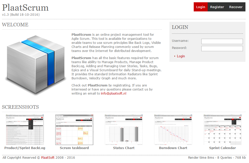This screenshot has height=163, width=249.
Task: Visit the PlaatSoft footer link
Action: (x=48, y=158)
